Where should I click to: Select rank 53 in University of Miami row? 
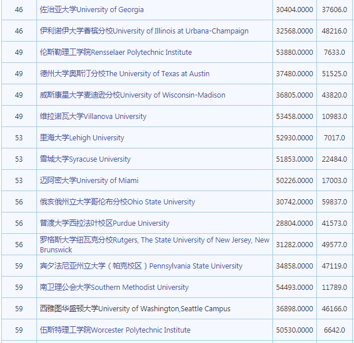click(x=19, y=181)
